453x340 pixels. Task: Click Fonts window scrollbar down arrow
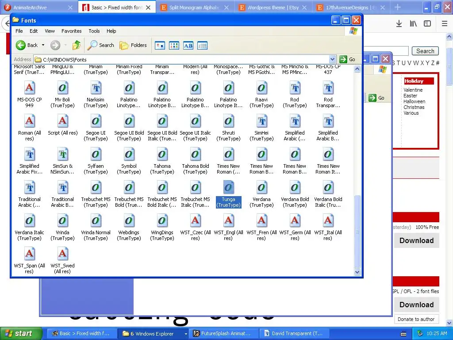(357, 272)
